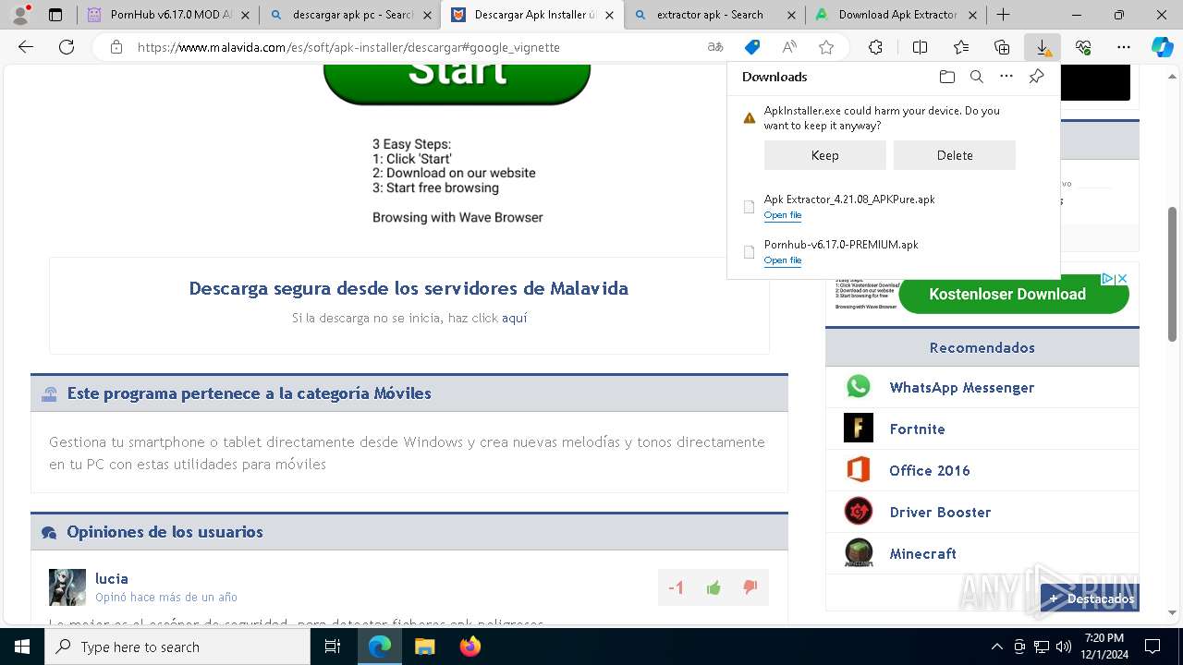Open the notification center icon
Viewport: 1183px width, 665px height.
pyautogui.click(x=1153, y=647)
